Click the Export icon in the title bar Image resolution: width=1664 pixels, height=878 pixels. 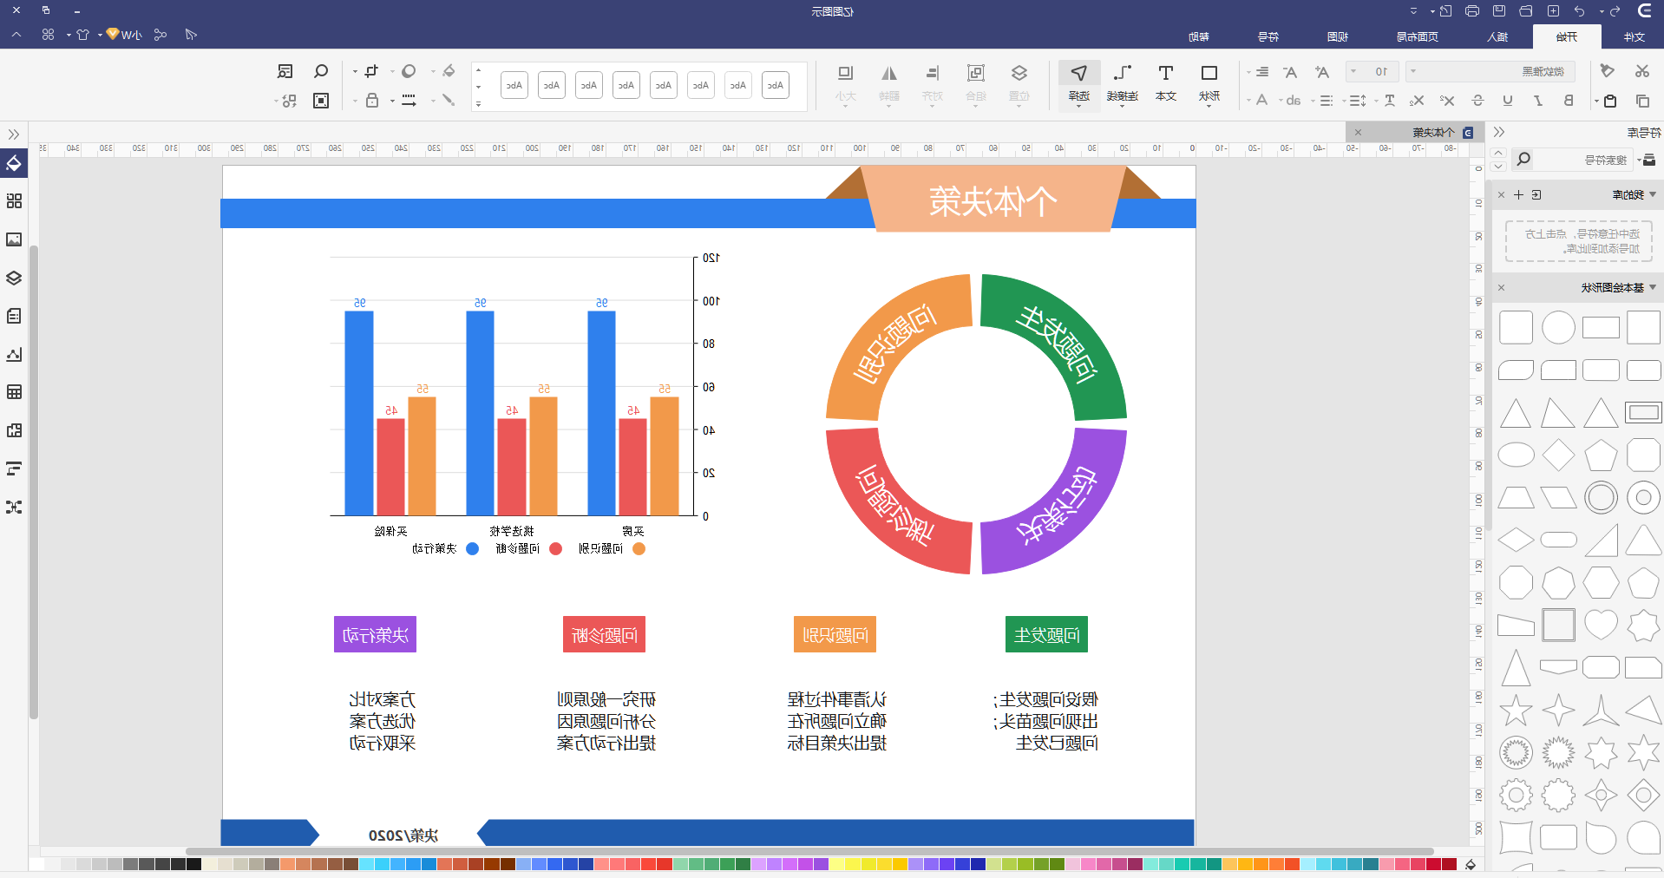pos(1445,11)
